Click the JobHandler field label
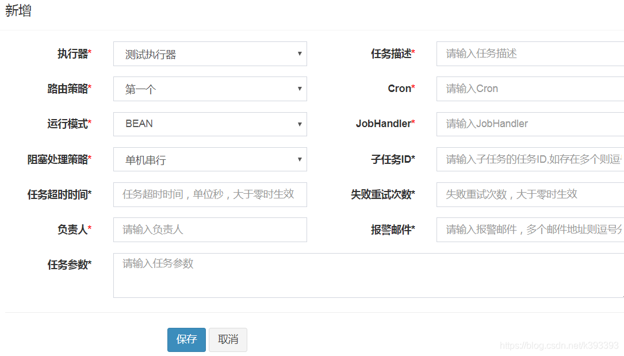624x356 pixels. tap(385, 124)
